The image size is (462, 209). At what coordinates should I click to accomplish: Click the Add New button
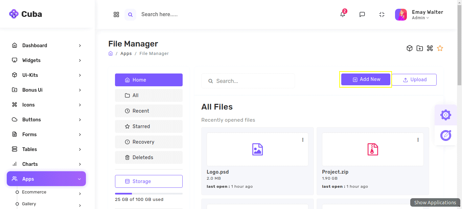tap(366, 80)
